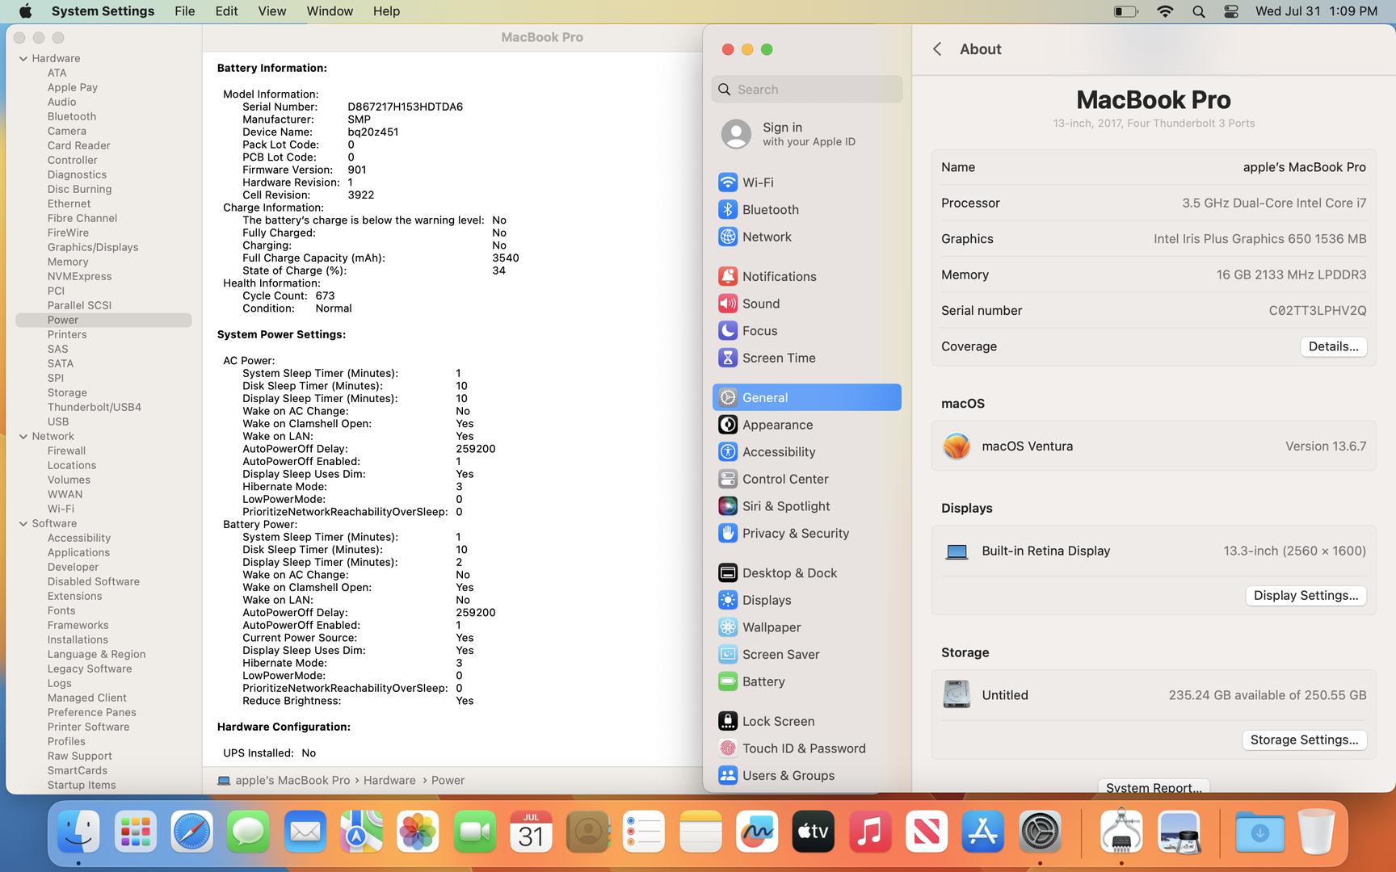Open the Apple menu
Image resolution: width=1396 pixels, height=872 pixels.
tap(25, 11)
